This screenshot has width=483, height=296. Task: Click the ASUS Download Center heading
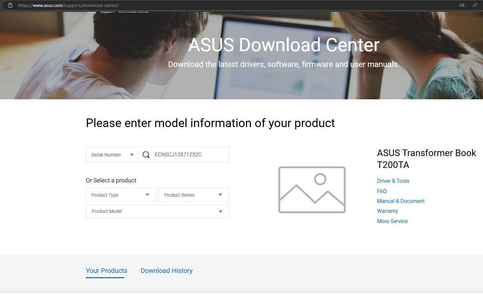[284, 45]
